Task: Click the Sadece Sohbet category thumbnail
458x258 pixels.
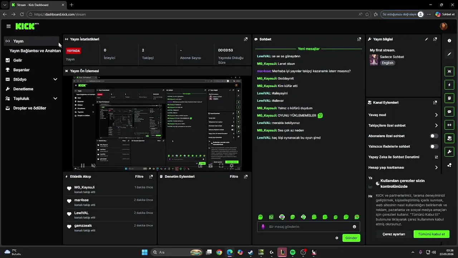Action: [x=374, y=60]
